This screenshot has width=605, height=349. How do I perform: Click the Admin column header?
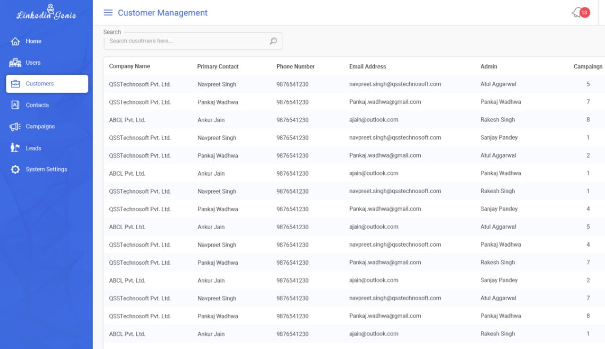tap(488, 66)
